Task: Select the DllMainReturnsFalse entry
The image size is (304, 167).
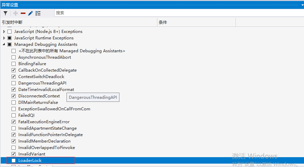Action: pos(38,103)
